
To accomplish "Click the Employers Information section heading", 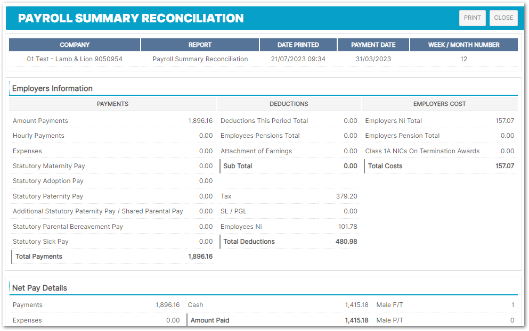I will pos(52,88).
